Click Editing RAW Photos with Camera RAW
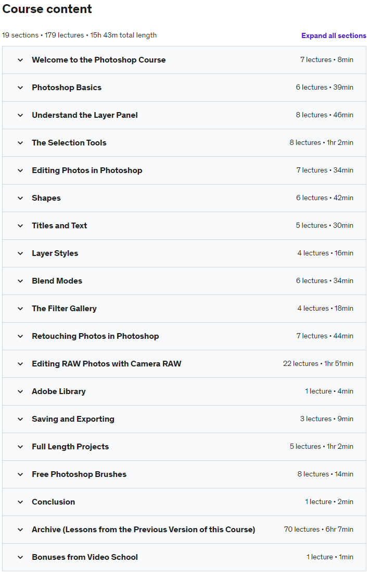 click(x=106, y=364)
